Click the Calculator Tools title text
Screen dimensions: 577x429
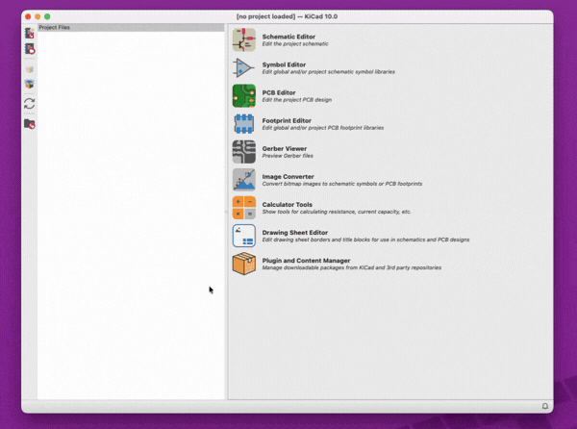(x=287, y=204)
